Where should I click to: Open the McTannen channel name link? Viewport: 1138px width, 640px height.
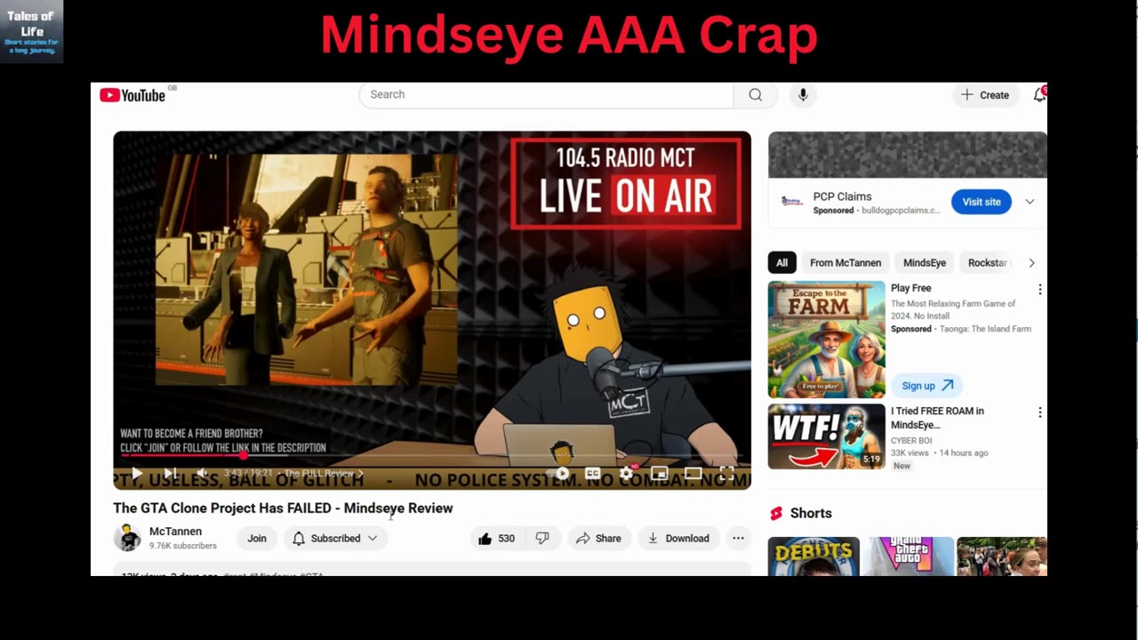point(175,532)
